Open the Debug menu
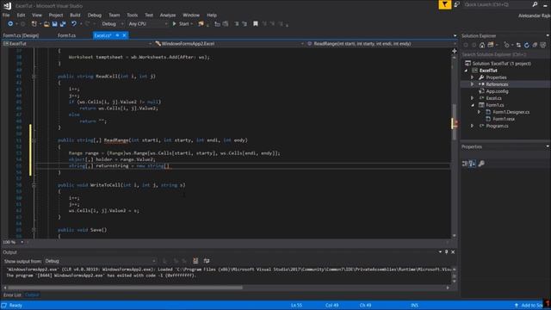The width and height of the screenshot is (551, 310). [x=94, y=15]
